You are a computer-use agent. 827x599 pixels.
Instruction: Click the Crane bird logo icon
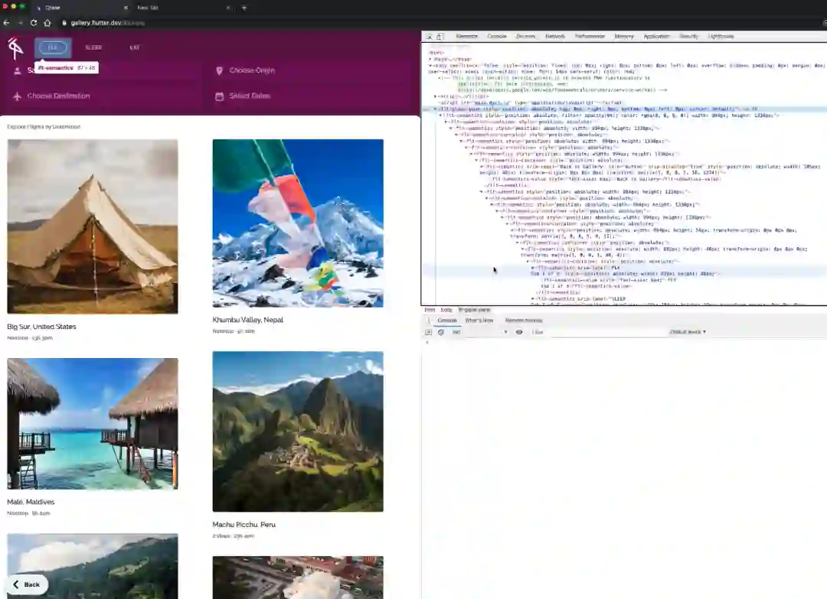pos(15,48)
